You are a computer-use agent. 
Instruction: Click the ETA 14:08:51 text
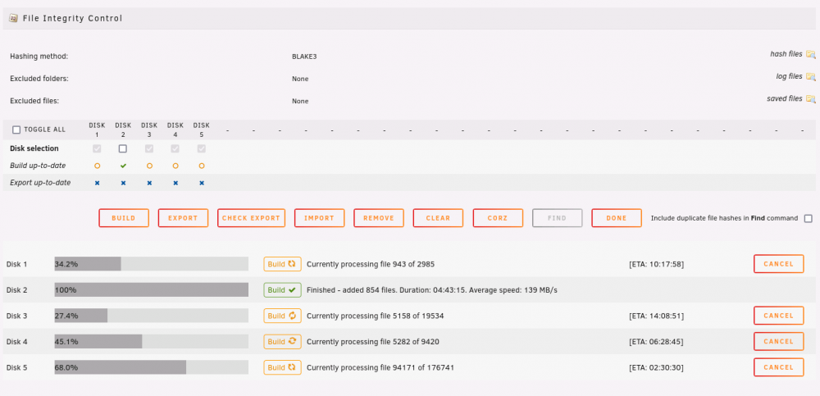coord(656,316)
